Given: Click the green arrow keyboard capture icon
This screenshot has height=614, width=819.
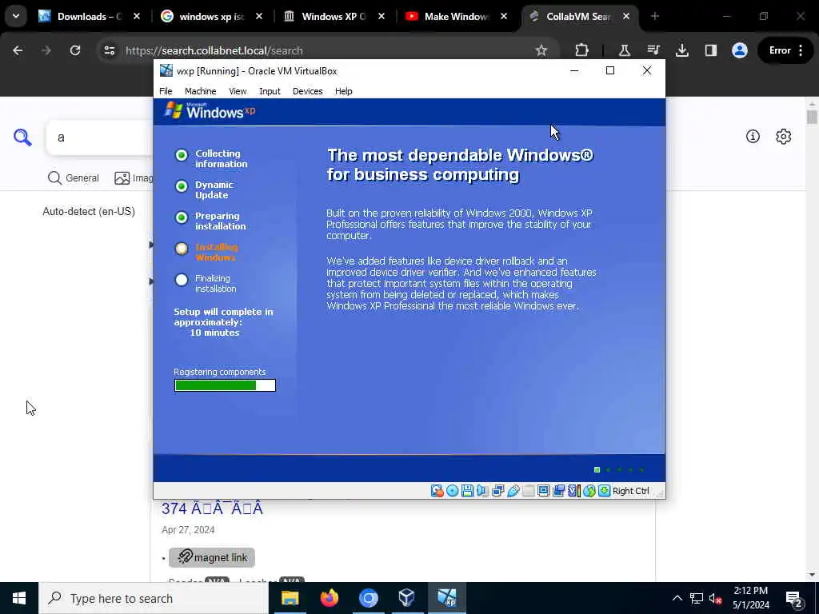Looking at the screenshot, I should point(605,491).
